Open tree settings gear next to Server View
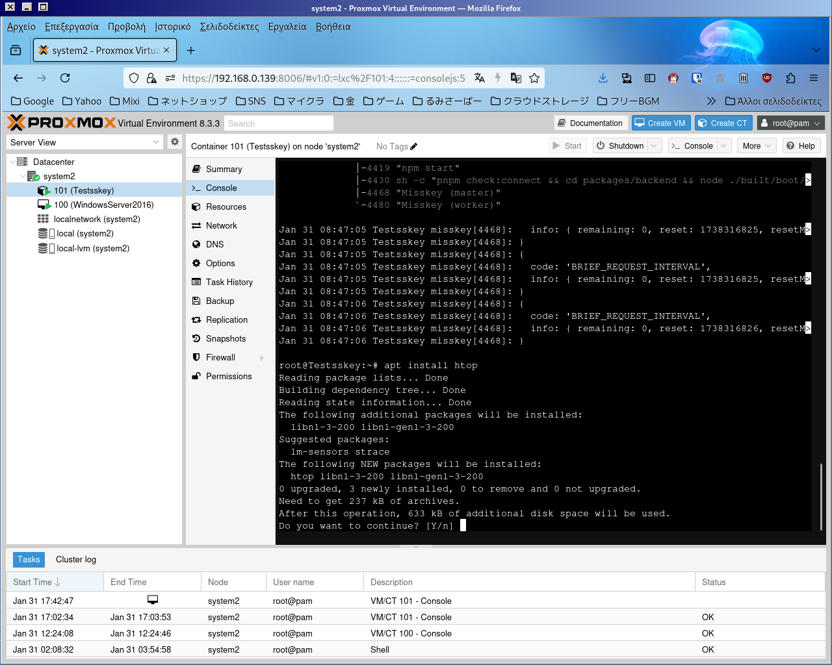832x665 pixels. (x=175, y=142)
